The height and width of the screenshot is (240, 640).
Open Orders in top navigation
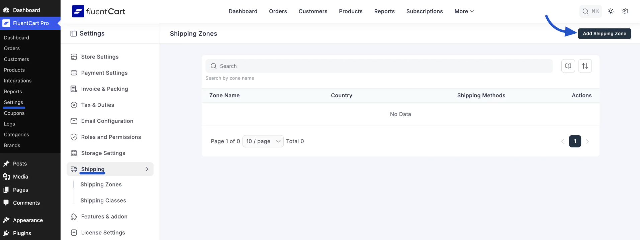(278, 11)
